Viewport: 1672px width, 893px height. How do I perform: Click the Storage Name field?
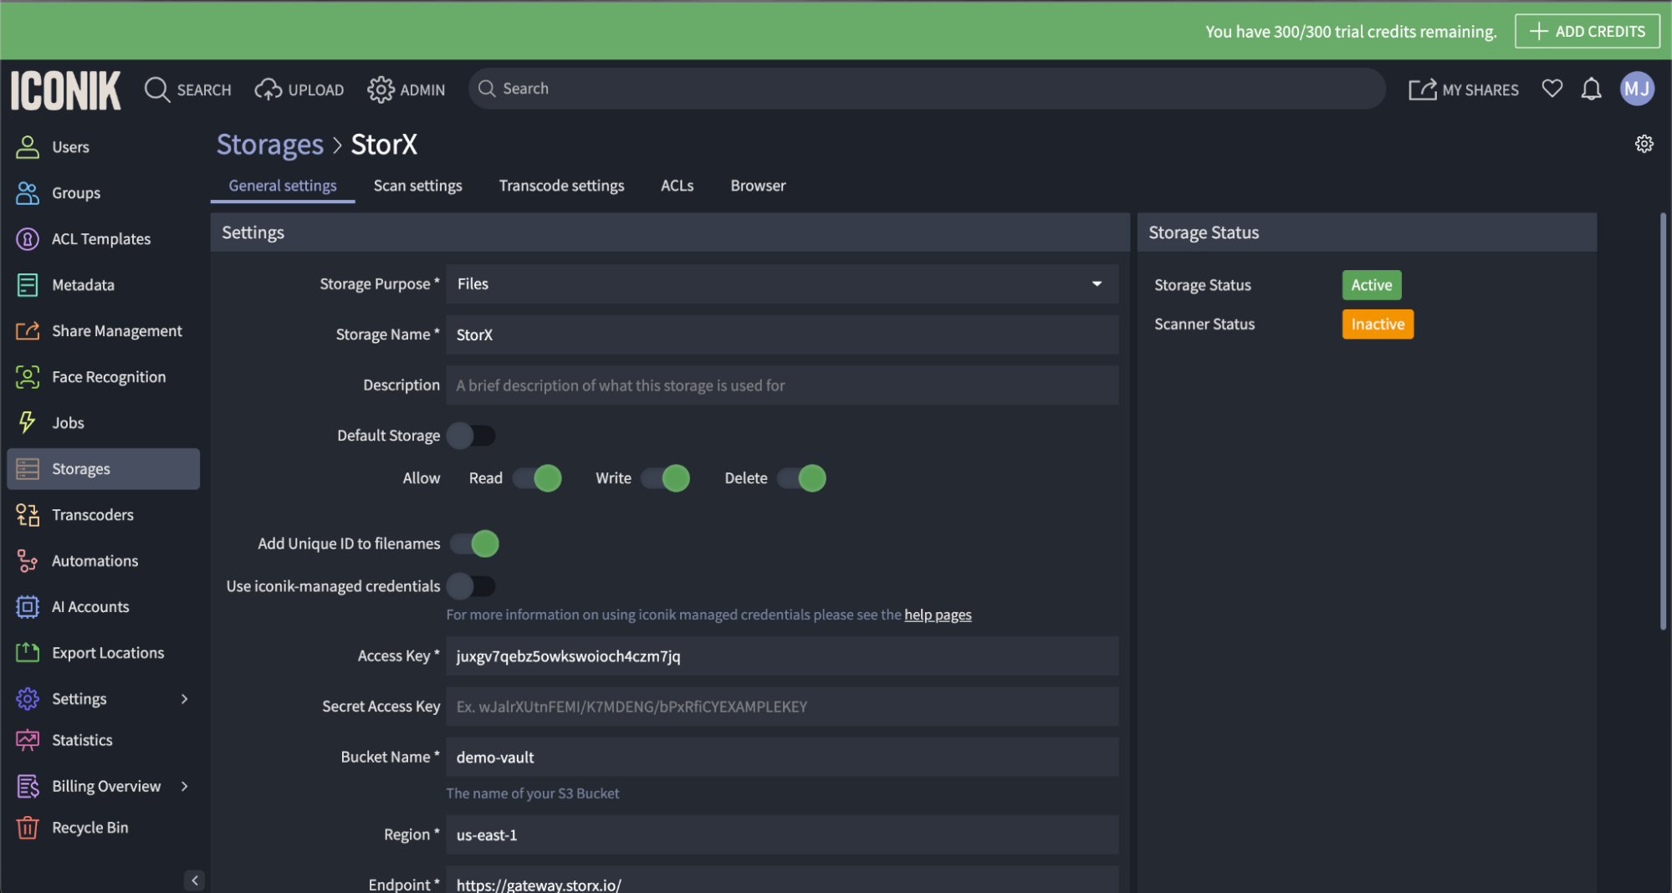tap(782, 334)
